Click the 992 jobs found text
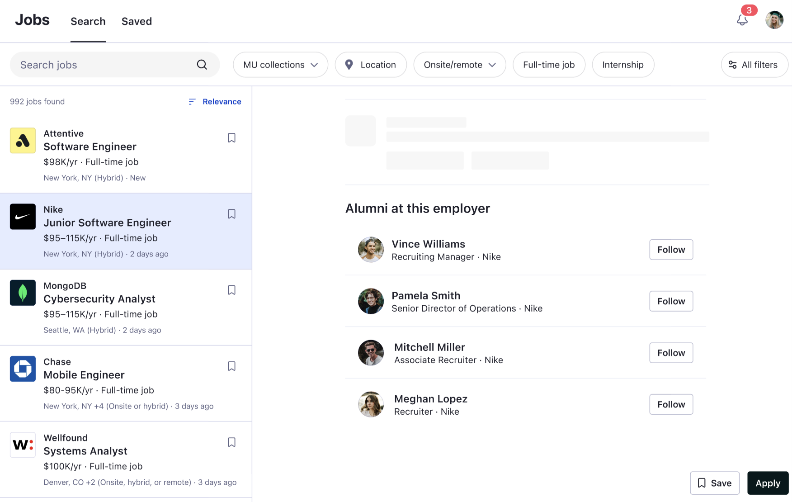This screenshot has height=502, width=792. coord(37,102)
